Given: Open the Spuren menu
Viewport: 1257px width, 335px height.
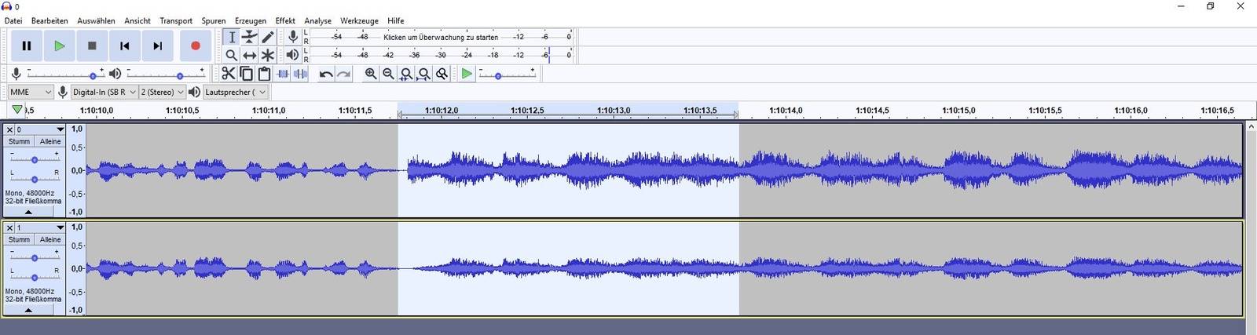Looking at the screenshot, I should [x=213, y=20].
